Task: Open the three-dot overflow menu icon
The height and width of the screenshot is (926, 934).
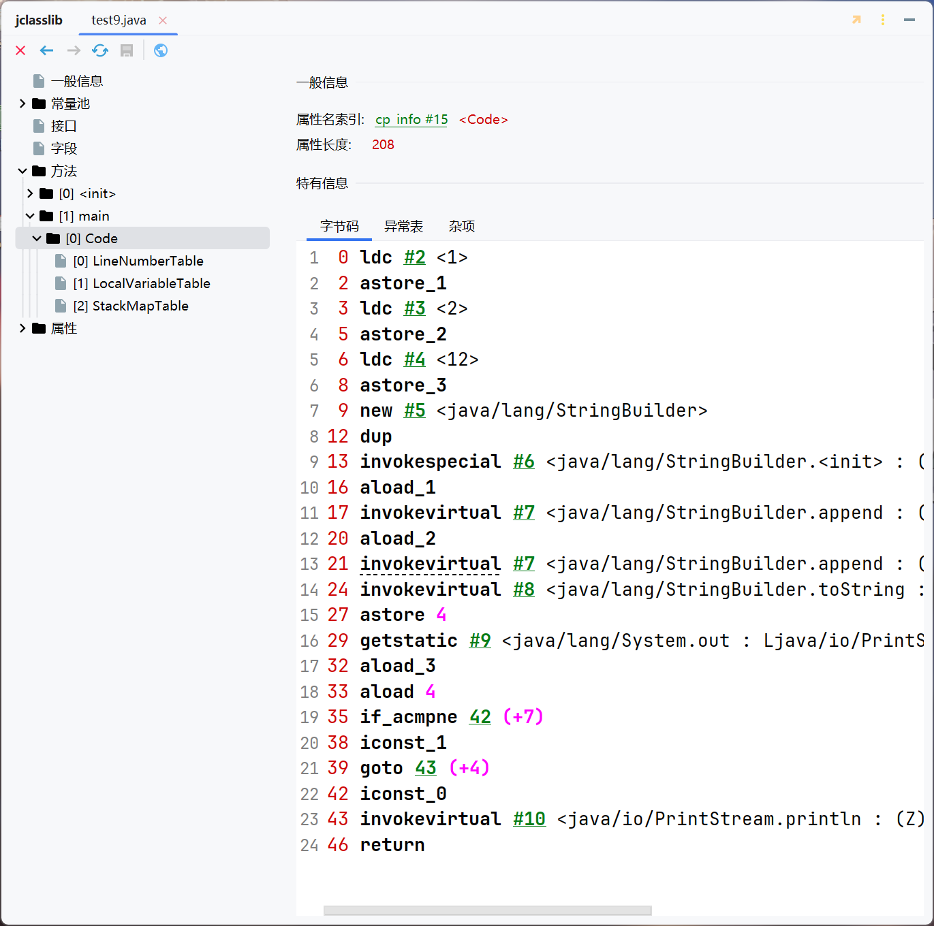Action: (x=882, y=20)
